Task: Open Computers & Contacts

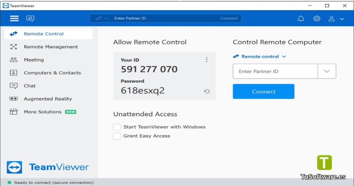Action: click(x=49, y=73)
